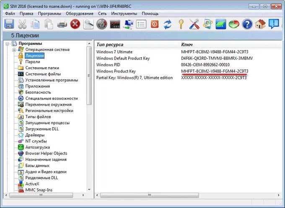
Task: Click the blue refresh arrows toolbar icon
Action: pyautogui.click(x=168, y=24)
